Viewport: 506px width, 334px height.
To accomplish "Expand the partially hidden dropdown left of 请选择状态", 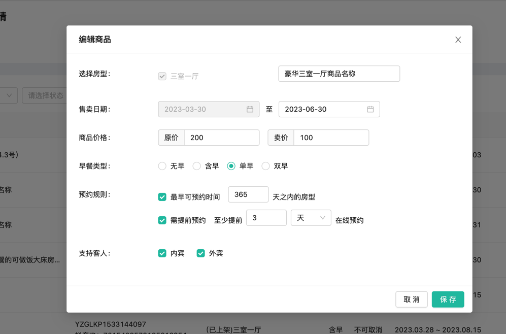I will [x=9, y=95].
